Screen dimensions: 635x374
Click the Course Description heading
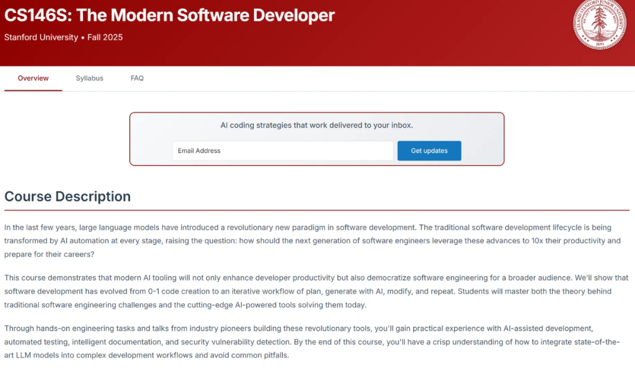click(x=68, y=196)
